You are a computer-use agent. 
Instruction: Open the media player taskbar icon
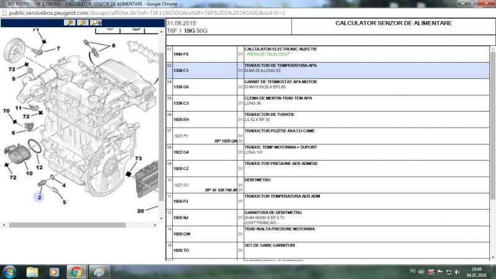[x=54, y=272]
